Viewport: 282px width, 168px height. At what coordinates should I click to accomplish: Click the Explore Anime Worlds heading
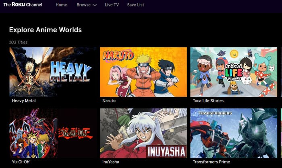[45, 30]
